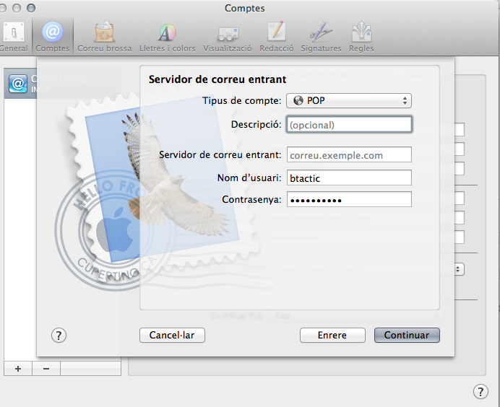Open Lletres i colors preferences
This screenshot has height=407, width=500.
[168, 37]
